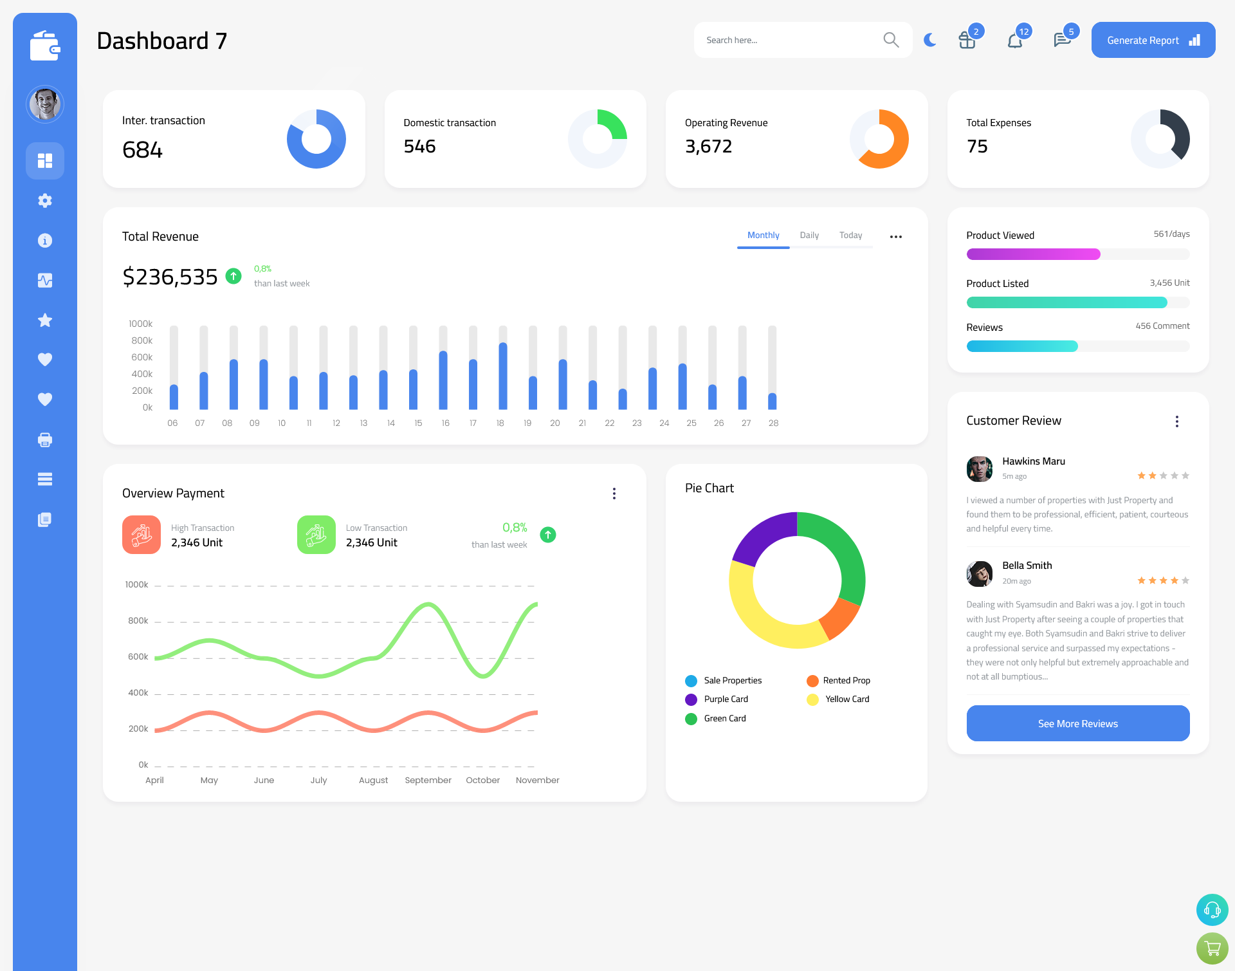Toggle dark mode via moon icon
The height and width of the screenshot is (971, 1235).
[x=928, y=39]
